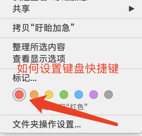Apply the red tag color
This screenshot has height=136, width=142.
click(x=19, y=95)
